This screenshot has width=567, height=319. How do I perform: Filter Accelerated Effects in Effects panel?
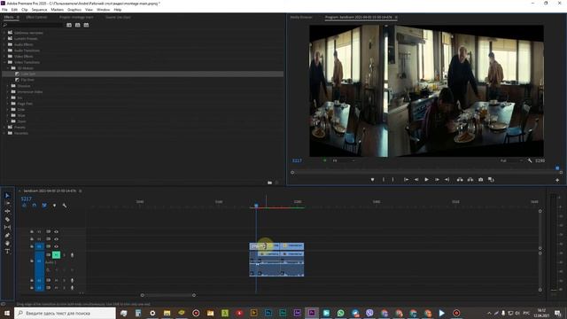(69, 25)
